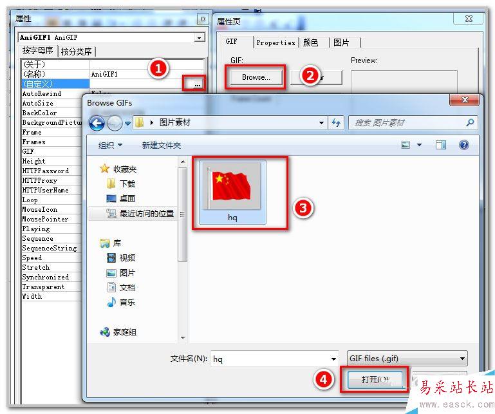
Task: Select 图片 library
Action: [121, 272]
